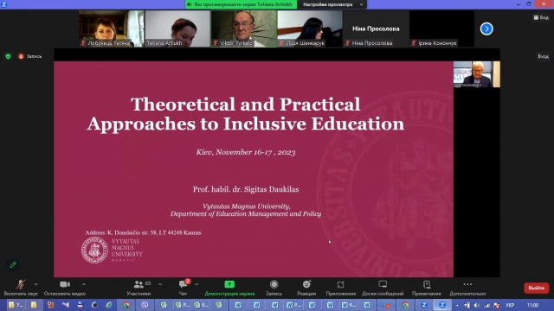Viewport: 554px width, 311px height.
Task: Click speaker video thumbnail beside slide
Action: click(477, 74)
